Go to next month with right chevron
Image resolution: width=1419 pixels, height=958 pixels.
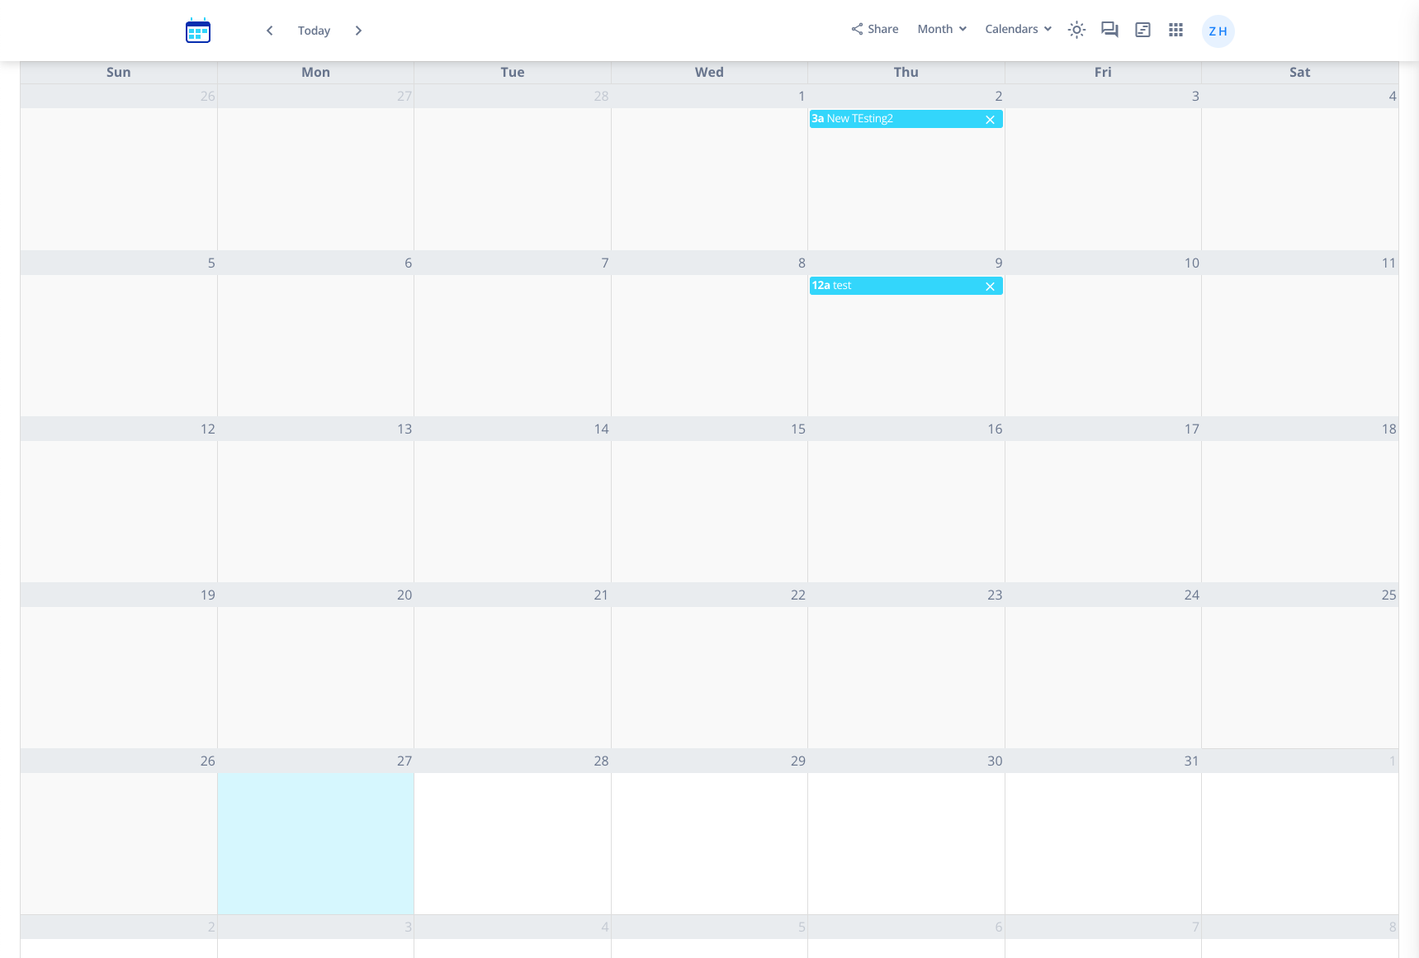(x=358, y=31)
